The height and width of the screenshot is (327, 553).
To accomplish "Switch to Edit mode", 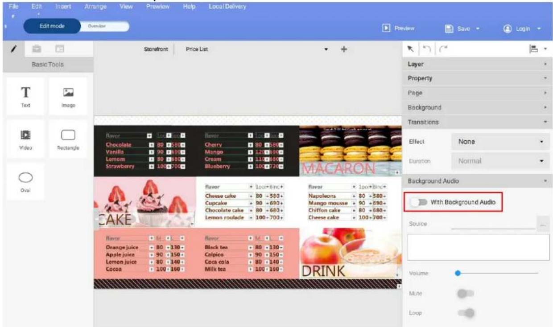I will coord(52,26).
